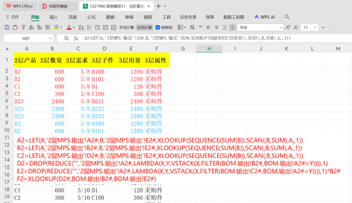
Task: Toggle the 网格线 gridlines checkbox
Action: [x=158, y=27]
